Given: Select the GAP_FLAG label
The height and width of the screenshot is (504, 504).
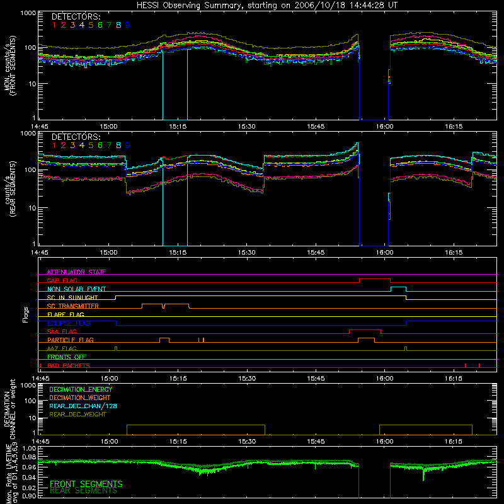Looking at the screenshot, I should (62, 280).
